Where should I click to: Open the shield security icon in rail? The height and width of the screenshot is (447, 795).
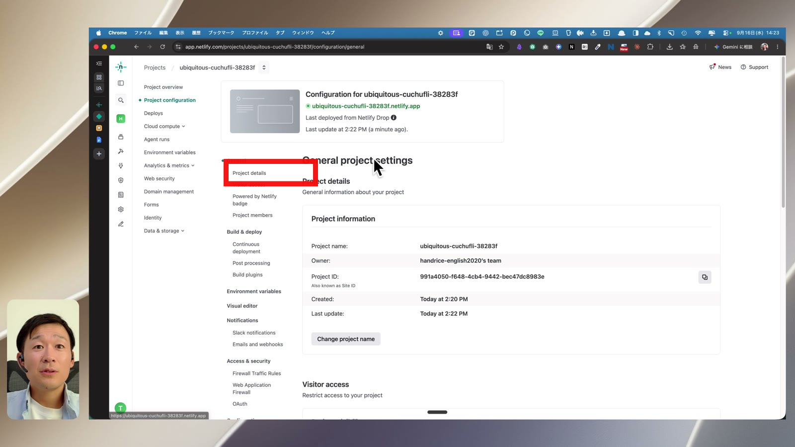(121, 180)
